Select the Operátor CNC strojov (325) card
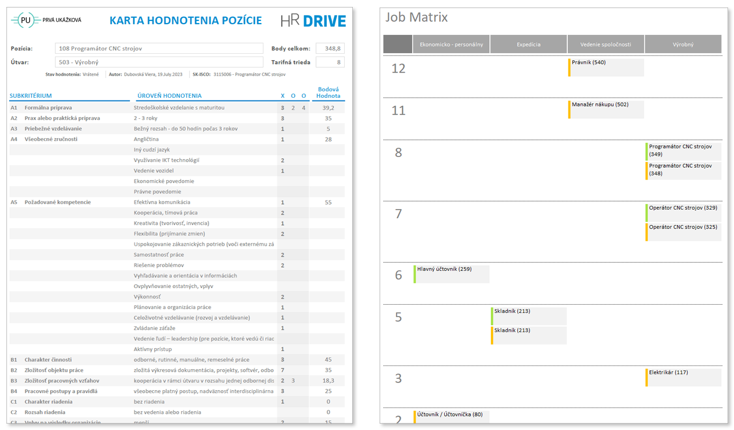Screen dimensions: 734x430 [x=683, y=232]
